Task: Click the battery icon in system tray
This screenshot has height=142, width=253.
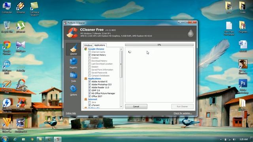Action: [x=225, y=139]
